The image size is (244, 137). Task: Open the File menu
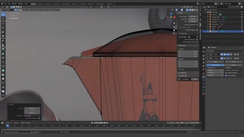pyautogui.click(x=5, y=4)
